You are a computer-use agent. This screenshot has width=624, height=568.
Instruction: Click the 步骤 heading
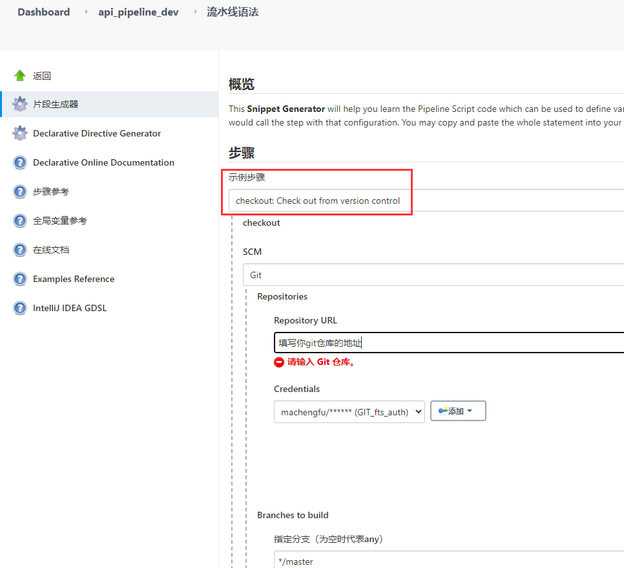click(242, 153)
